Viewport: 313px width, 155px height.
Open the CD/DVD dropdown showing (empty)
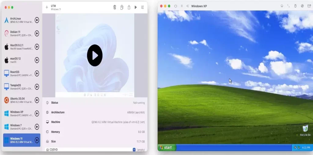tap(134, 150)
